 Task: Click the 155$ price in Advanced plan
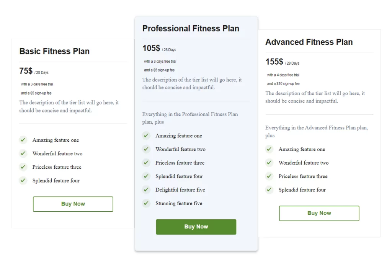274,62
